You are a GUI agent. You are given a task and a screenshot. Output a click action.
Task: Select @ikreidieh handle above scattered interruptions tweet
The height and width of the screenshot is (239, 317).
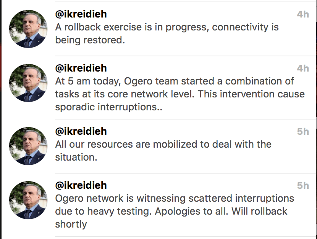81,185
